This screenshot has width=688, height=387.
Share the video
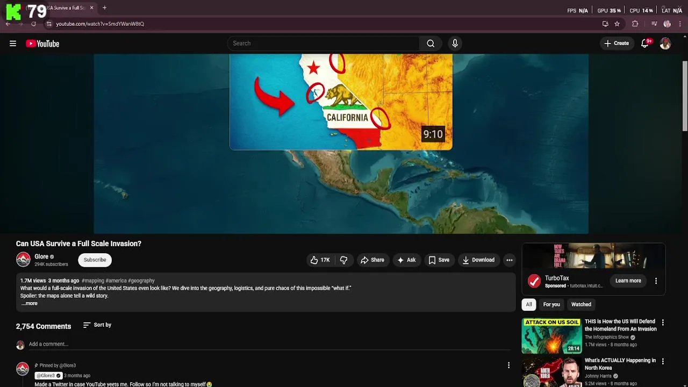pos(372,260)
